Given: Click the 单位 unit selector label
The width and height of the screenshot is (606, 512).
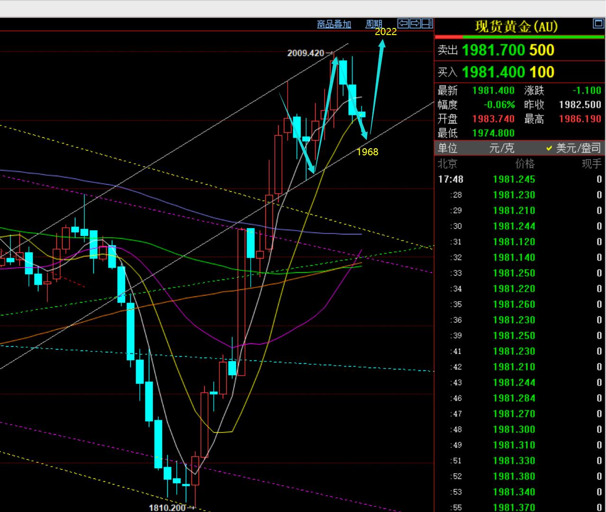Looking at the screenshot, I should [x=447, y=148].
